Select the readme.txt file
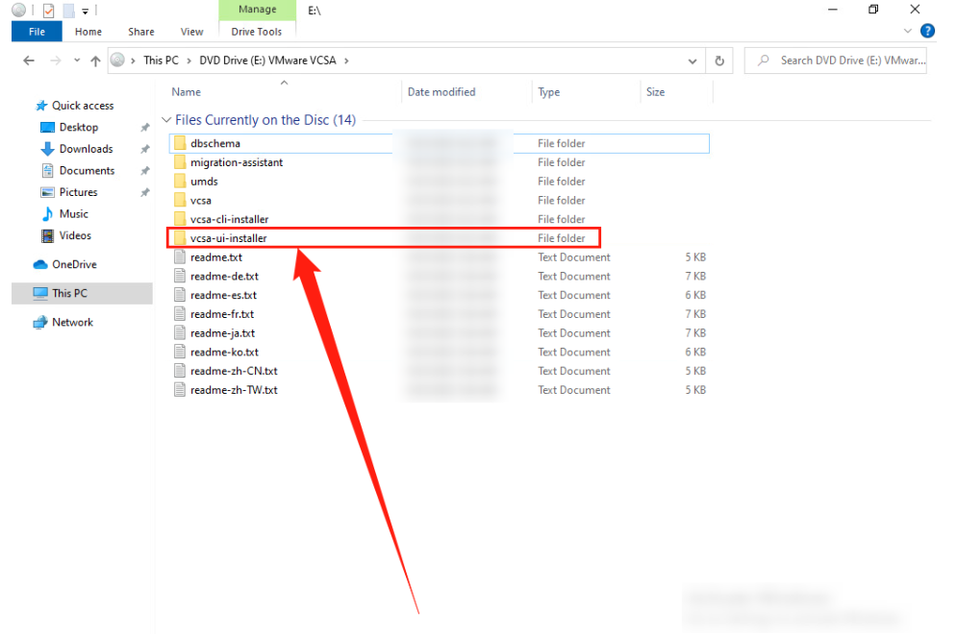 point(215,257)
